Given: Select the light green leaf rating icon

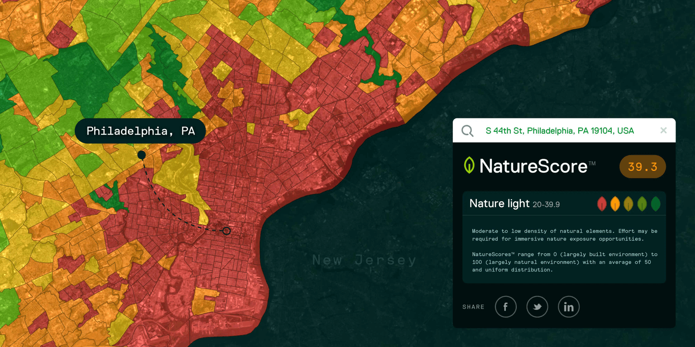Looking at the screenshot, I should [642, 204].
